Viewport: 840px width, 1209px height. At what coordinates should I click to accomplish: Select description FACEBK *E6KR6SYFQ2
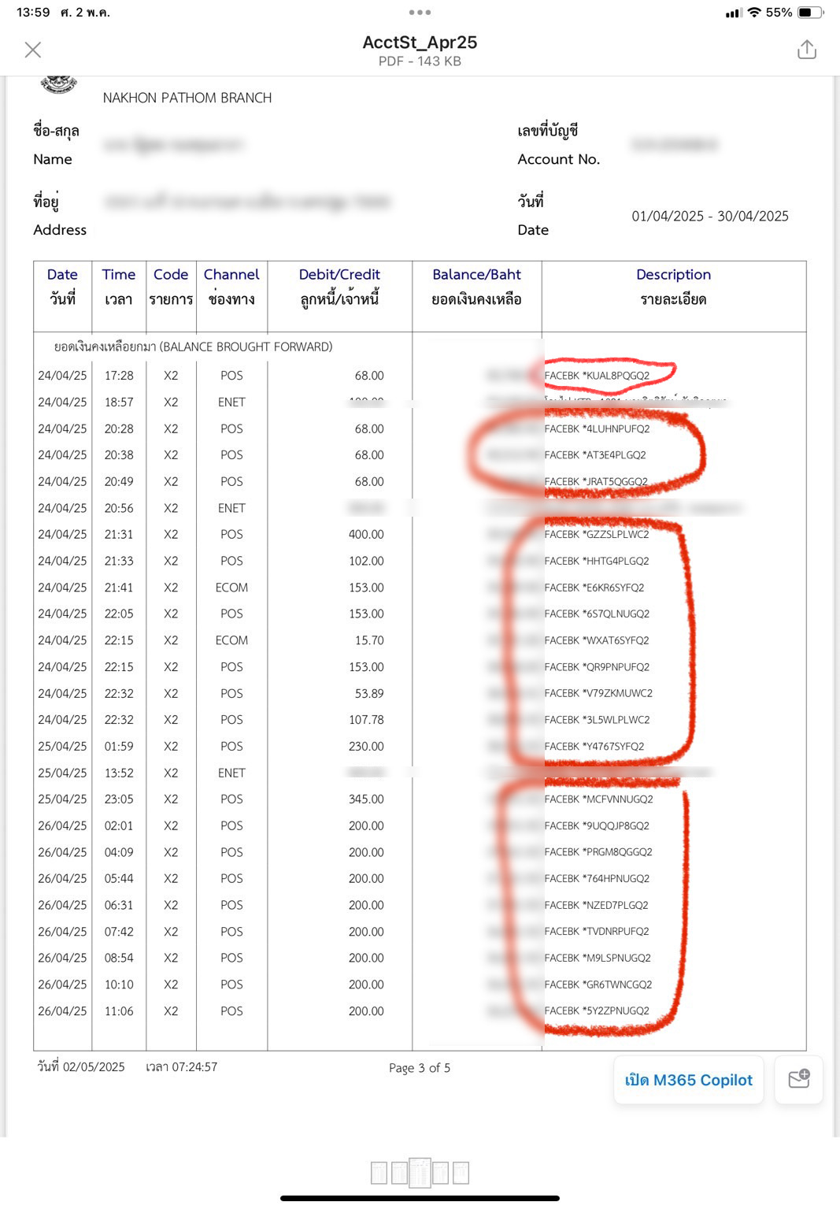pos(594,588)
